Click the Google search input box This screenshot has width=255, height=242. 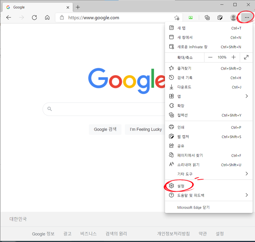tap(104, 109)
